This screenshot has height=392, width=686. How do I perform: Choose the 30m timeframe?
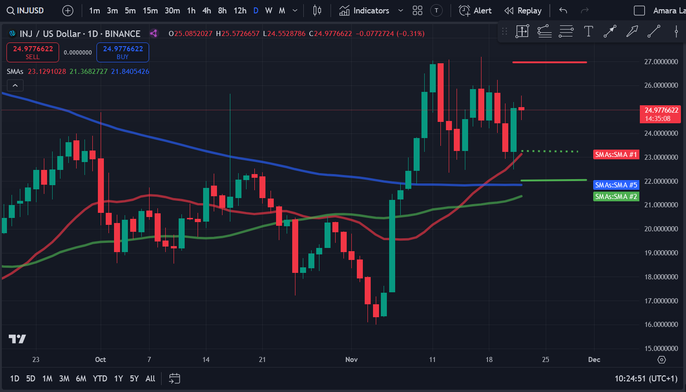(x=172, y=11)
